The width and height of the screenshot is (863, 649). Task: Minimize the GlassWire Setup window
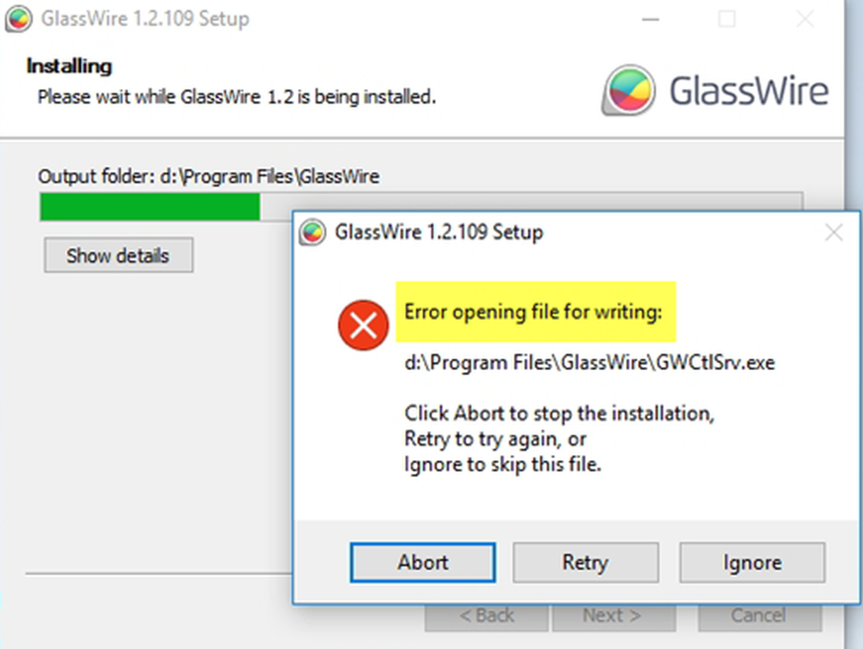651,19
